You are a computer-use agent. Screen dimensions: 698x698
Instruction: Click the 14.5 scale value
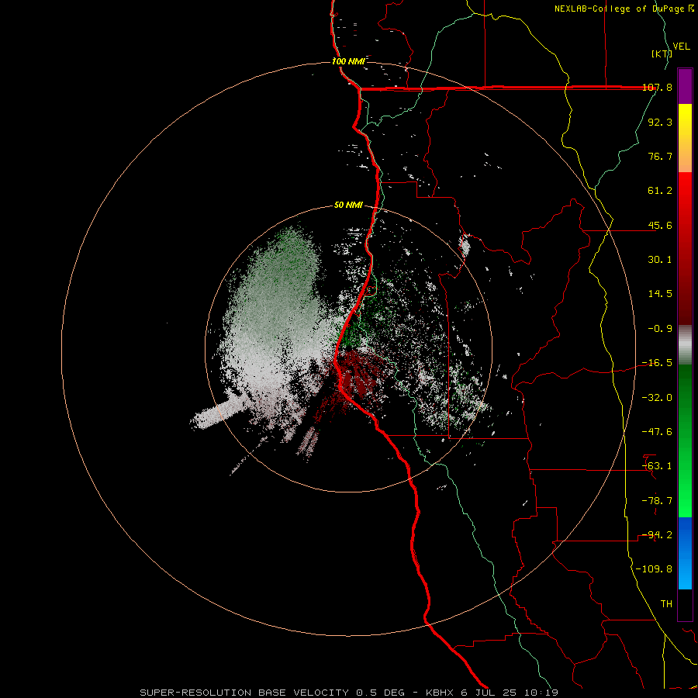pyautogui.click(x=660, y=294)
